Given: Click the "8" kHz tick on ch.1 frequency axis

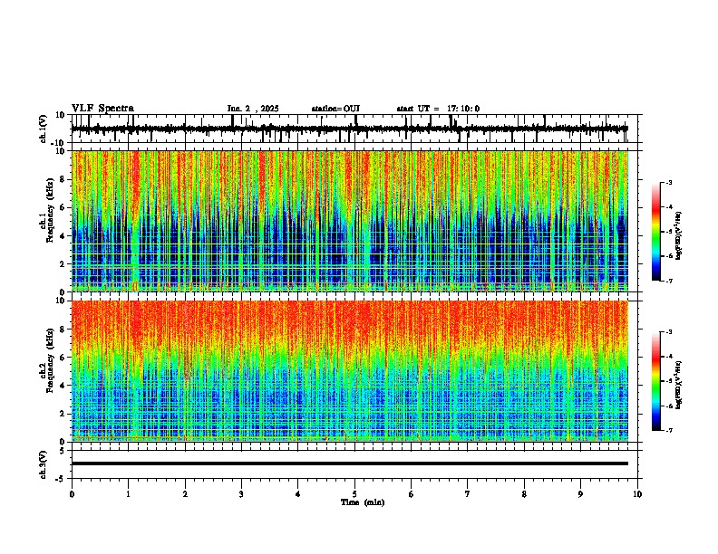Looking at the screenshot, I should tap(63, 179).
